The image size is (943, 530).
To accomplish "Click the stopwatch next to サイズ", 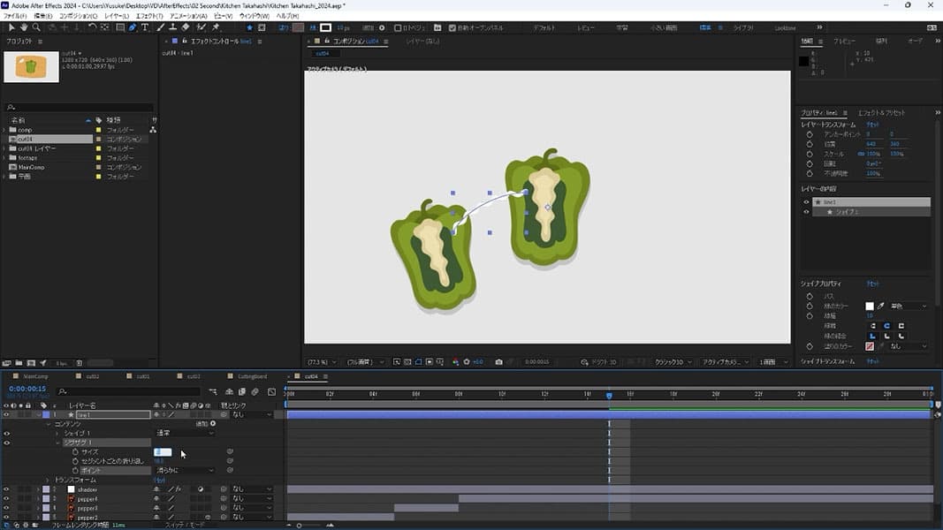I will 75,452.
